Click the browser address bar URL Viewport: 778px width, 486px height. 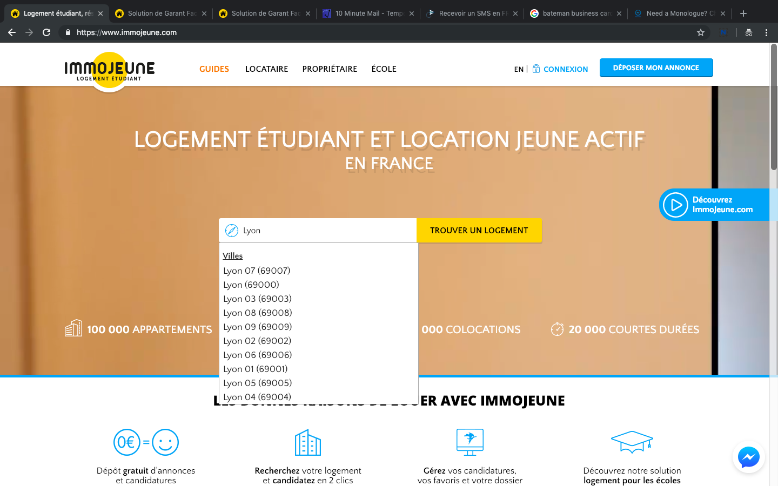[x=126, y=32]
